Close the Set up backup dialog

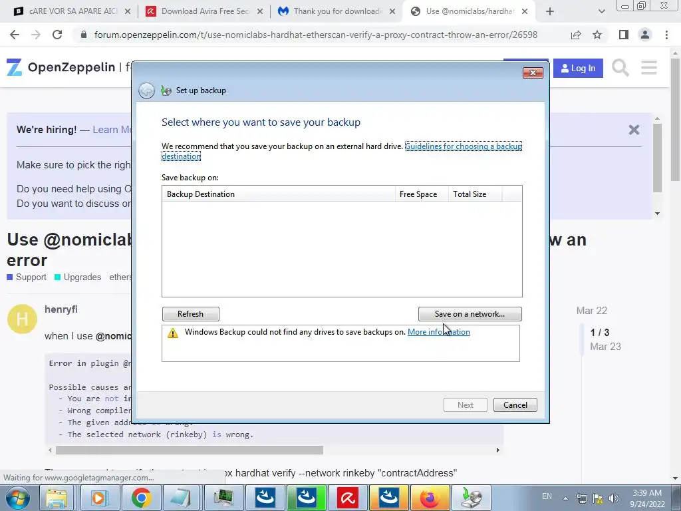click(533, 73)
